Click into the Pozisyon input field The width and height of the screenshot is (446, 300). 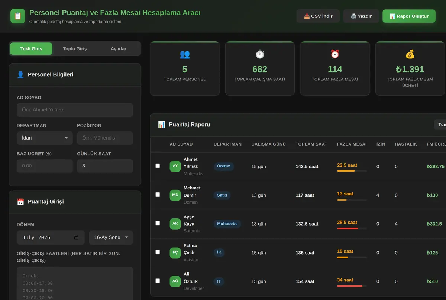click(x=105, y=138)
